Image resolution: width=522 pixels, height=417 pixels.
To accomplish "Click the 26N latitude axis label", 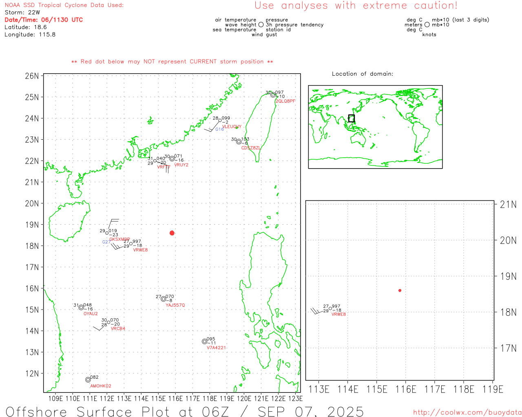I will pyautogui.click(x=32, y=76).
